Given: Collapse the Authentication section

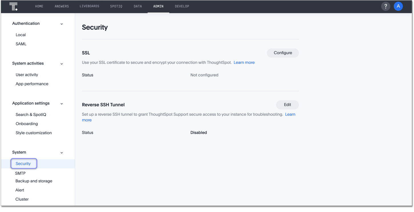Looking at the screenshot, I should [61, 24].
